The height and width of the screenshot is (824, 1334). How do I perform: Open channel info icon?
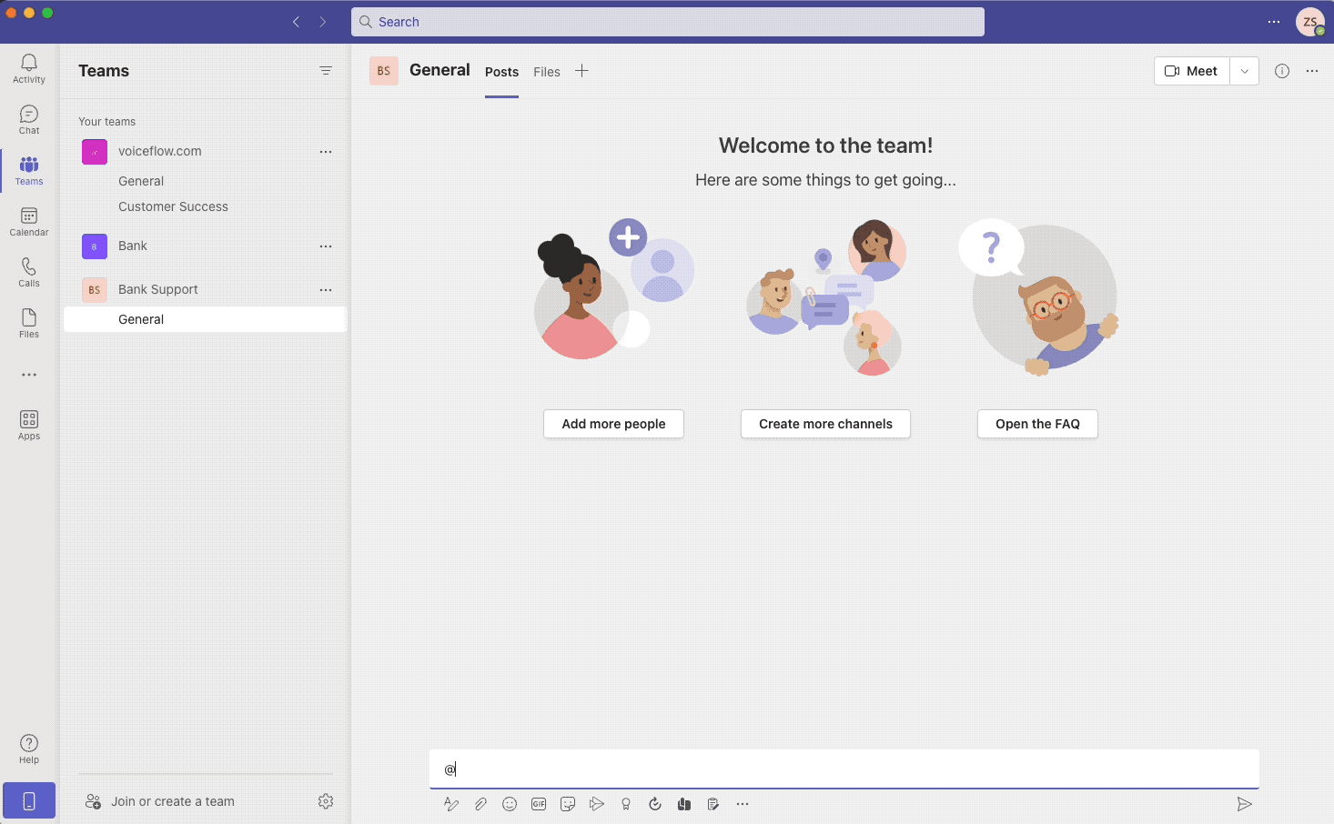pos(1282,71)
